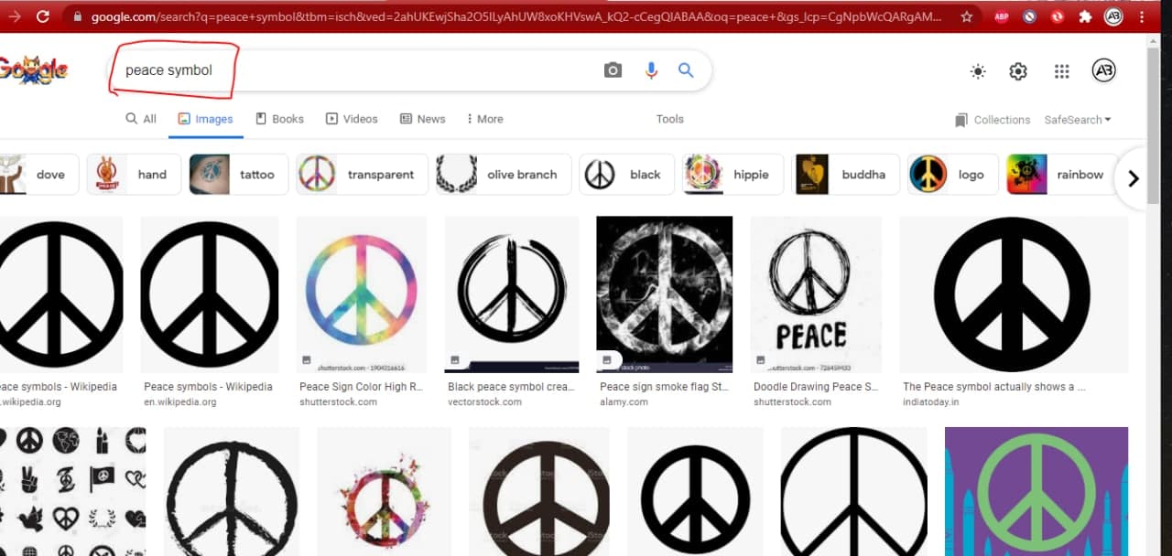The image size is (1172, 556).
Task: Open the Google apps grid
Action: 1062,71
